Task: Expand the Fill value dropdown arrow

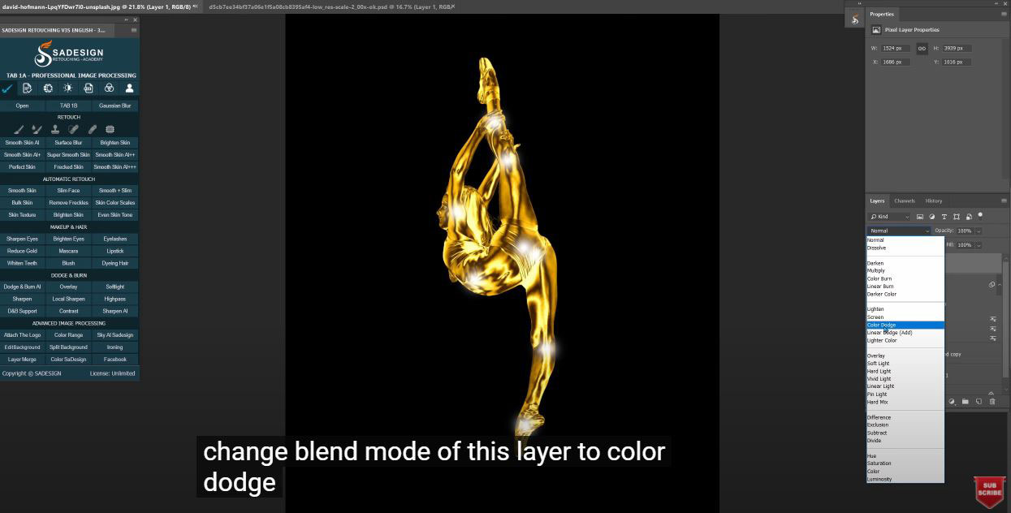Action: pyautogui.click(x=979, y=245)
